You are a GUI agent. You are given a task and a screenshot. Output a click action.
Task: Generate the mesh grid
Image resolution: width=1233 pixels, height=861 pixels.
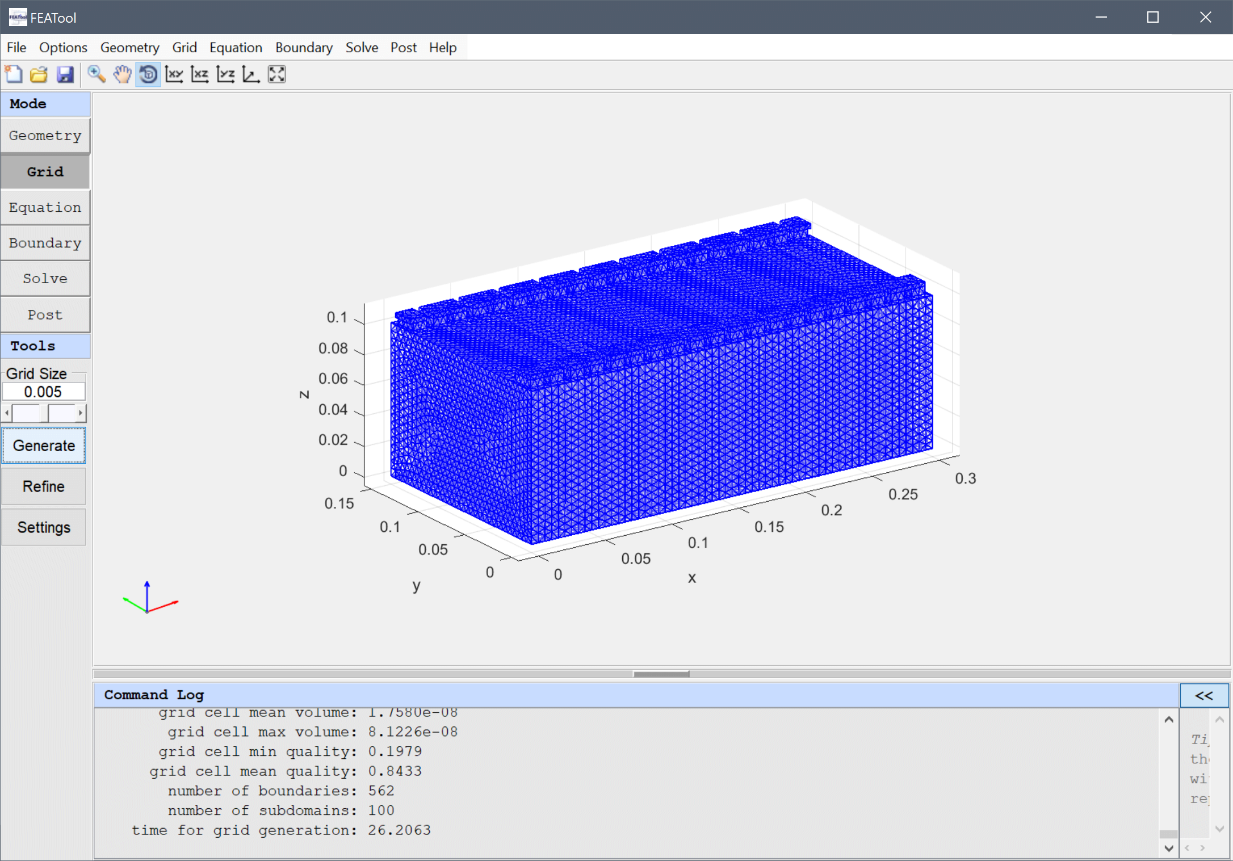click(44, 446)
